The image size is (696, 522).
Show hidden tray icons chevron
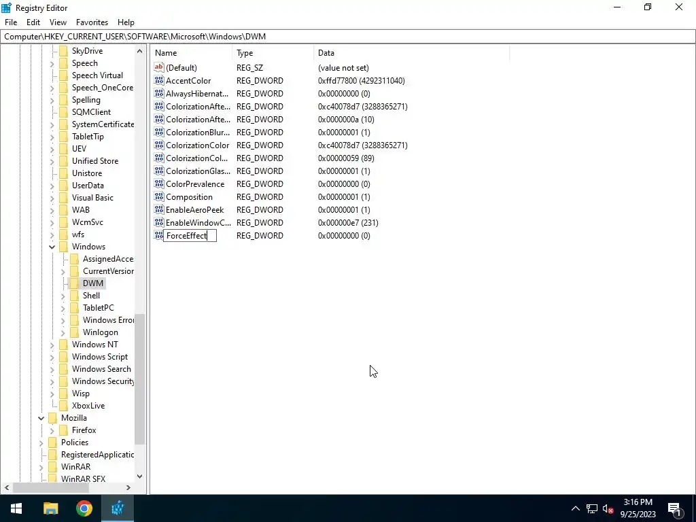575,508
